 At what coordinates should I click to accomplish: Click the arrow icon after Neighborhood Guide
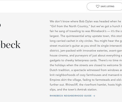click(94, 96)
